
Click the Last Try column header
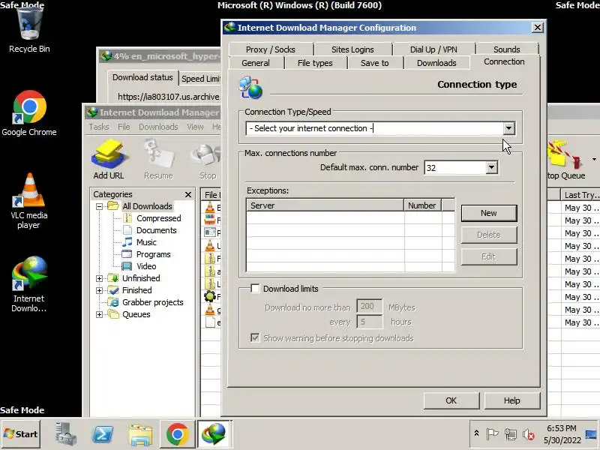pos(580,195)
